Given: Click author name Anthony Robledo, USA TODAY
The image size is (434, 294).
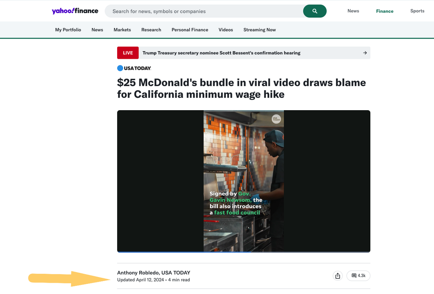Looking at the screenshot, I should coord(154,273).
